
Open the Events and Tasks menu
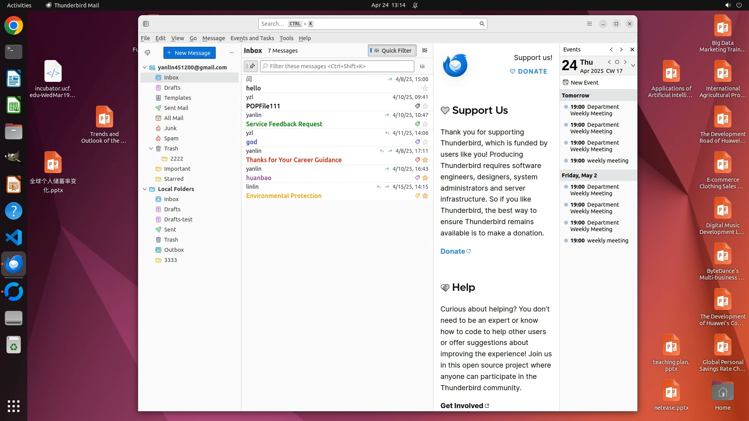click(x=252, y=38)
